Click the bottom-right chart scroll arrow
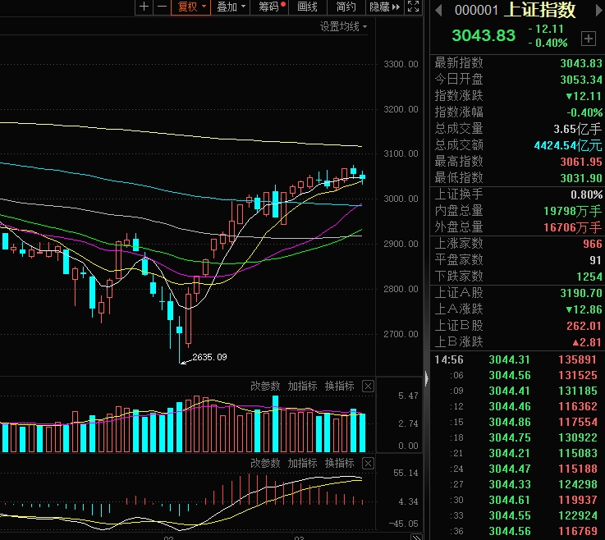This screenshot has width=605, height=540. 416,537
